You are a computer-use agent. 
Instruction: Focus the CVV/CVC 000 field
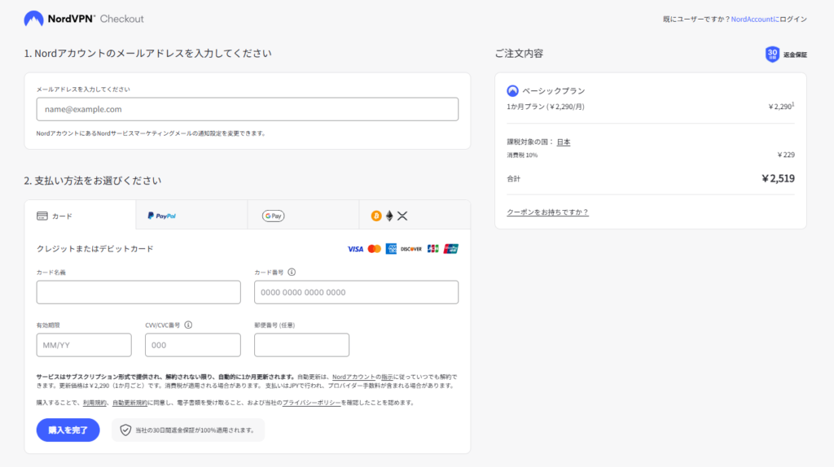(192, 345)
